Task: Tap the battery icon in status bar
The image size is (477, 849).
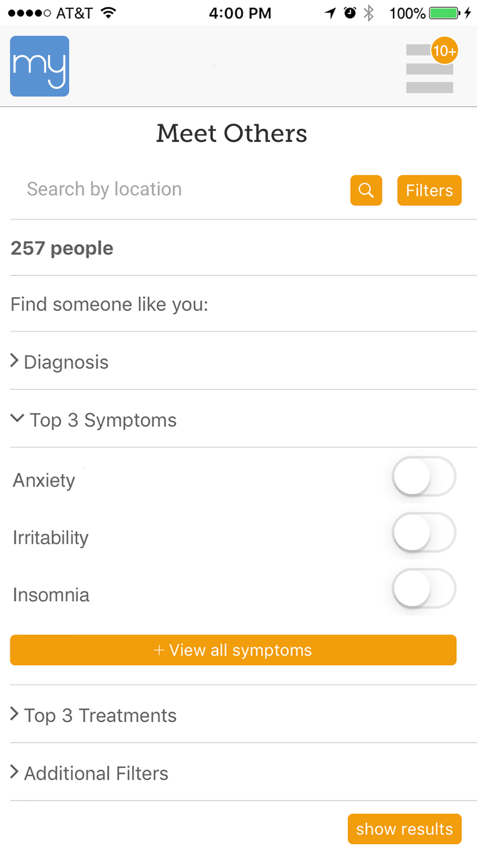Action: coord(445,13)
